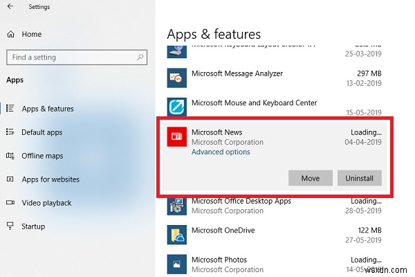Click the 13-02-2019 install date
Viewport: 415px width, 277px height.
pyautogui.click(x=364, y=83)
